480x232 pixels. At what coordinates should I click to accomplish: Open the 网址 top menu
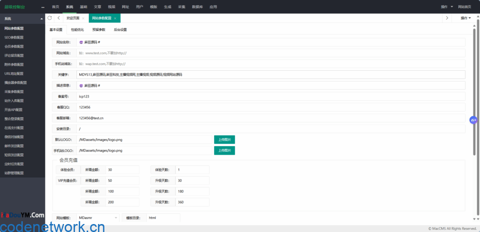pyautogui.click(x=125, y=7)
